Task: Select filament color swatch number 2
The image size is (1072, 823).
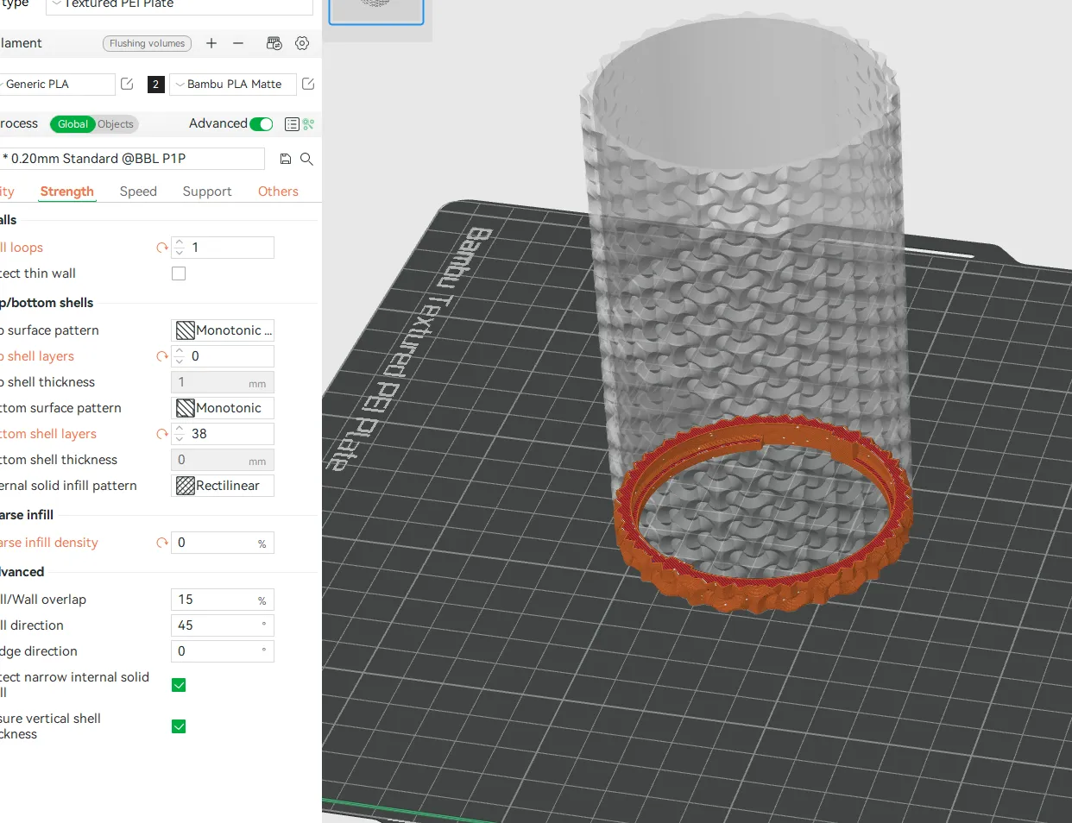Action: (155, 85)
